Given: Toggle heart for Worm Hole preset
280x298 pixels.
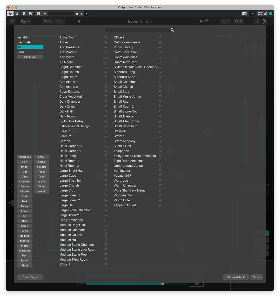Looking at the screenshot, I should [160, 200].
